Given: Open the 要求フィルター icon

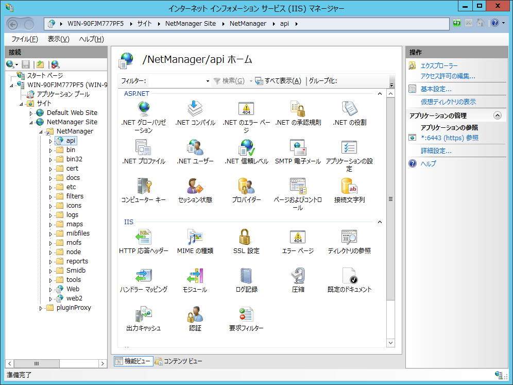Looking at the screenshot, I should point(246,315).
